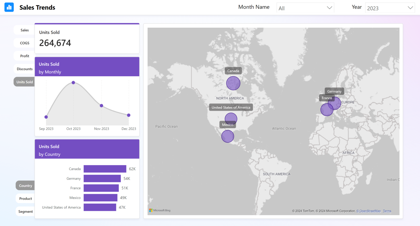Viewport: 420px width, 226px height.
Task: Click the Oct 2023 data point on the line chart
Action: coord(73,82)
